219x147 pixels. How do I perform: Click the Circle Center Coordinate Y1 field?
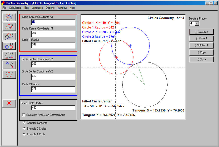53,34
